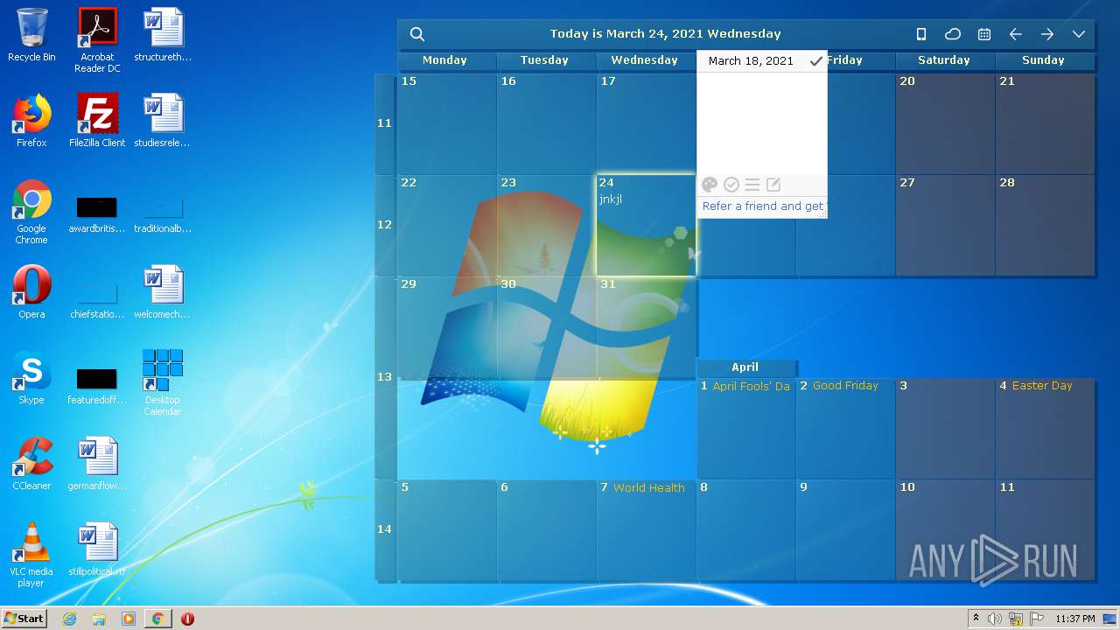The width and height of the screenshot is (1120, 630).
Task: Follow the 'Refer a friend and get' link
Action: pyautogui.click(x=763, y=206)
